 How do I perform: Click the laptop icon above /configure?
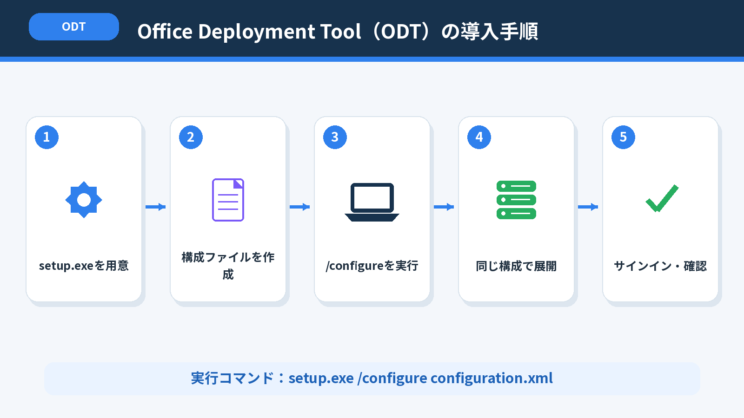(x=372, y=202)
